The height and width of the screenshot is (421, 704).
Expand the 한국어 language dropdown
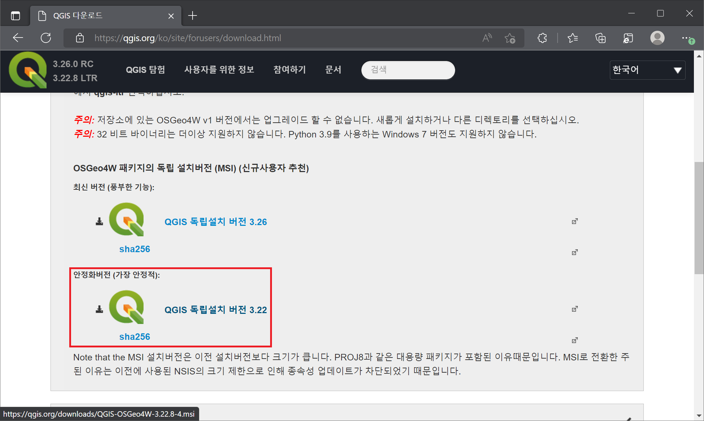tap(647, 70)
